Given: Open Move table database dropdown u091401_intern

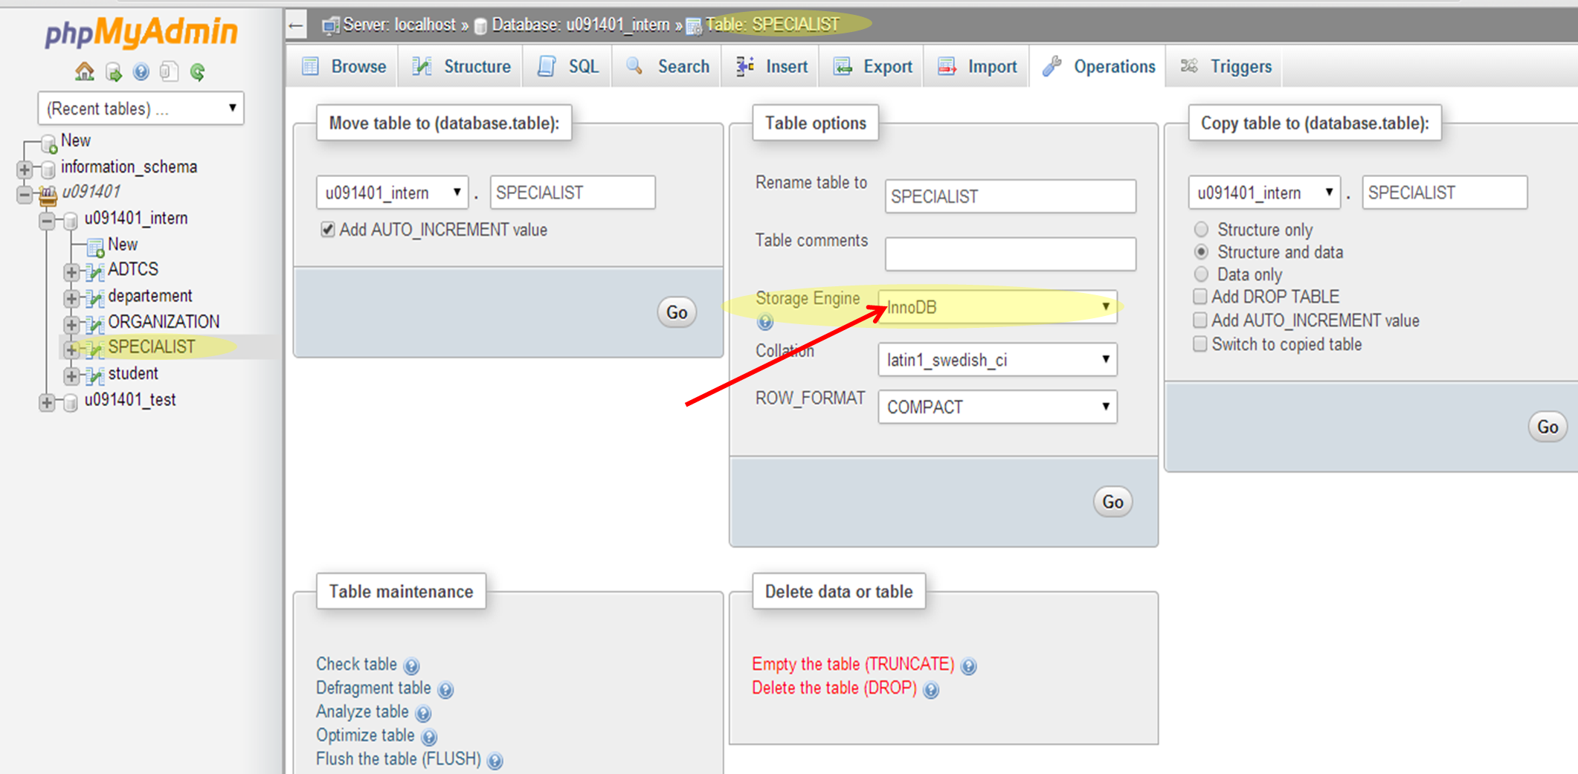Looking at the screenshot, I should point(392,193).
